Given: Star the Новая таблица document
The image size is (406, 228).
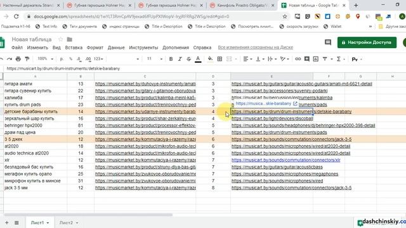Looking at the screenshot, I should (x=61, y=39).
